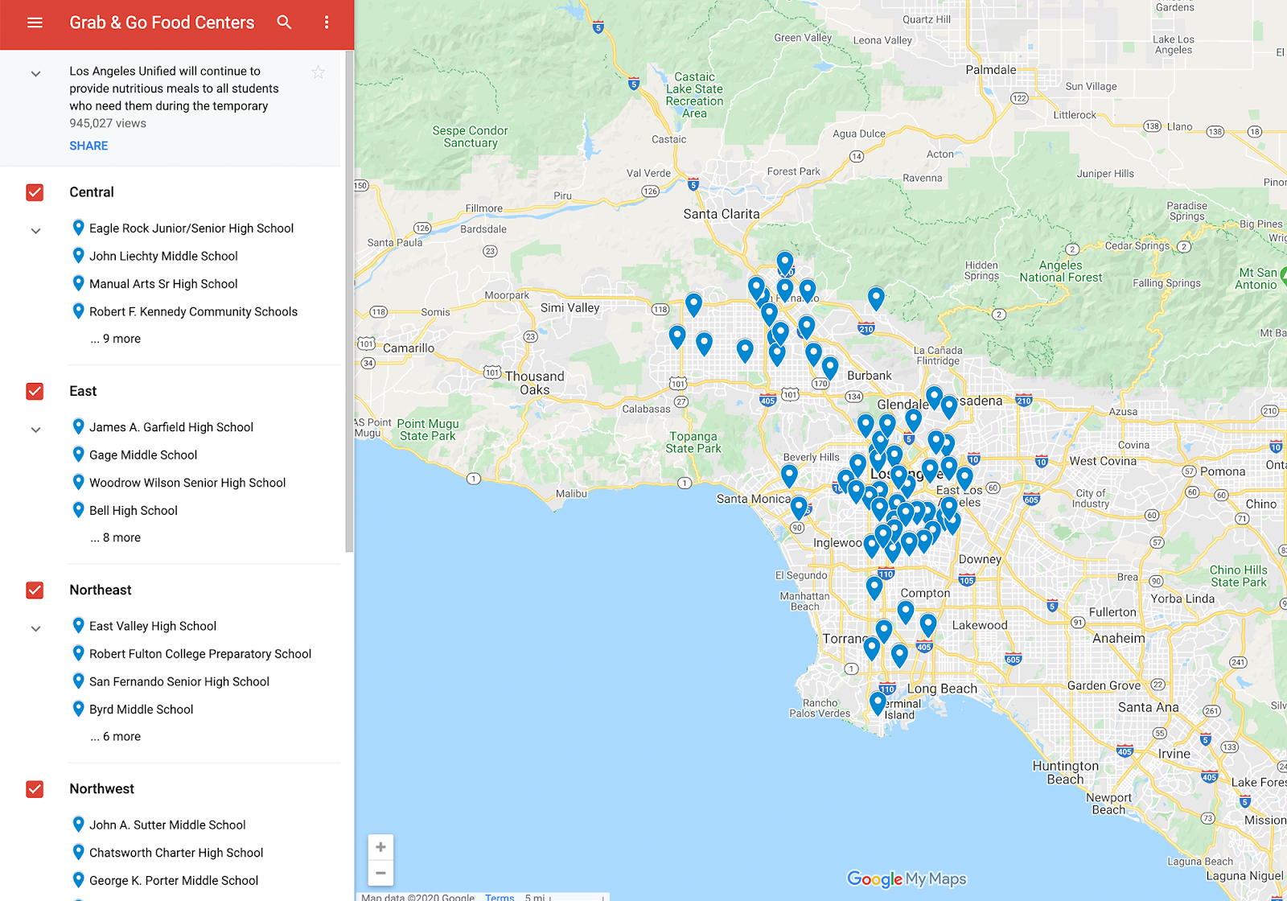This screenshot has height=901, width=1287.
Task: Click the map pin just left of Compton label
Action: (x=874, y=587)
